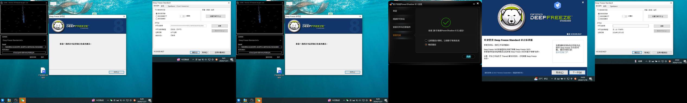Viewport: 687px width, 103px height.
Task: Open the notification center on the 20:02 taskbar
Action: pos(685,62)
